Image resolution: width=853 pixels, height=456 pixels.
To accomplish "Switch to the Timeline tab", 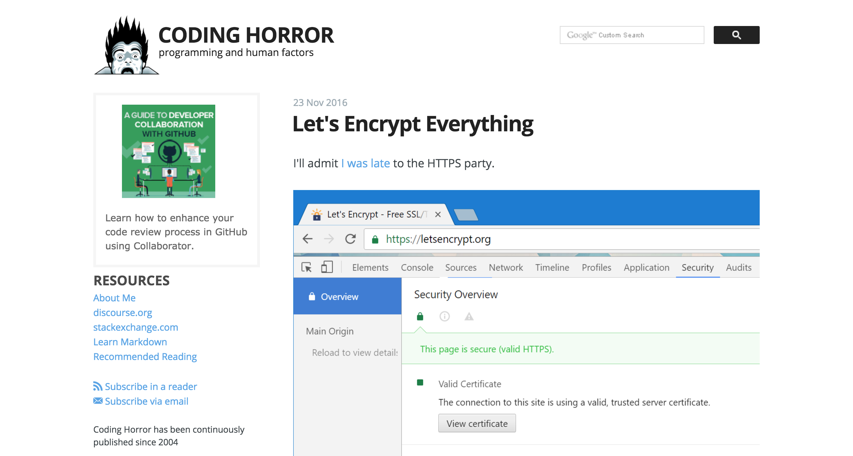I will point(552,267).
